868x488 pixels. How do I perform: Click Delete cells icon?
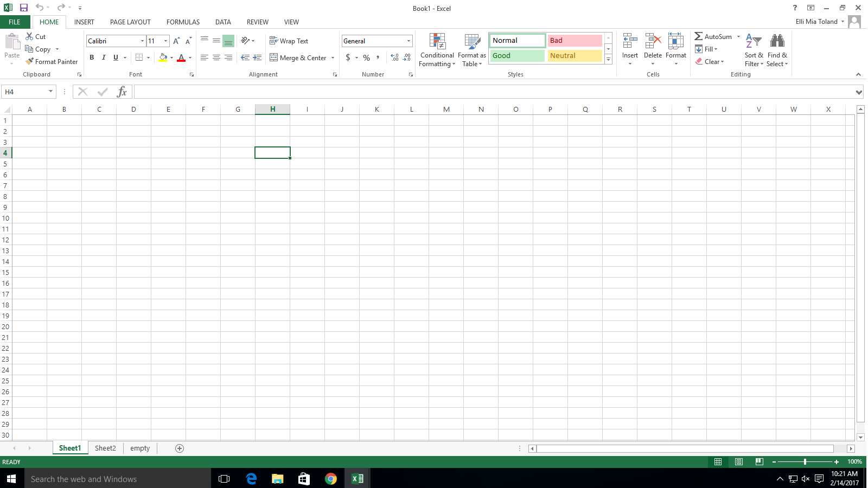(653, 41)
